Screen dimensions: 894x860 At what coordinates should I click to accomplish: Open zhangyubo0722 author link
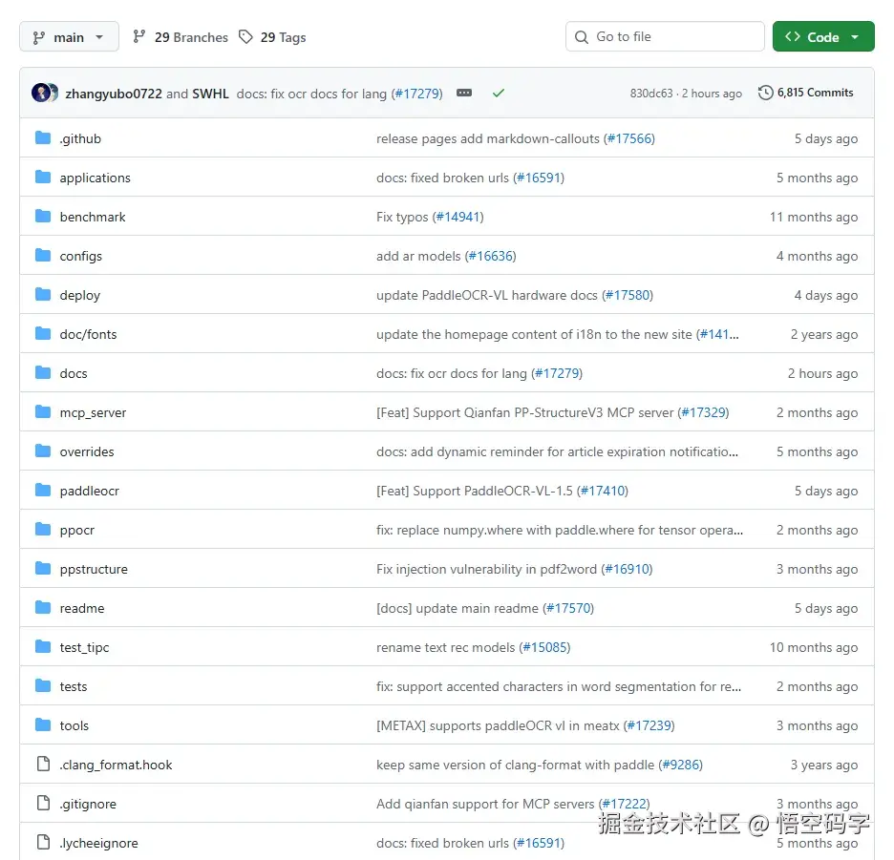point(114,94)
